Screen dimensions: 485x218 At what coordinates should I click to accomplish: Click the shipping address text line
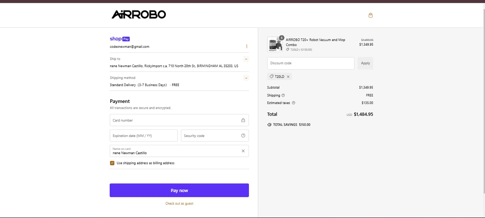tap(174, 66)
